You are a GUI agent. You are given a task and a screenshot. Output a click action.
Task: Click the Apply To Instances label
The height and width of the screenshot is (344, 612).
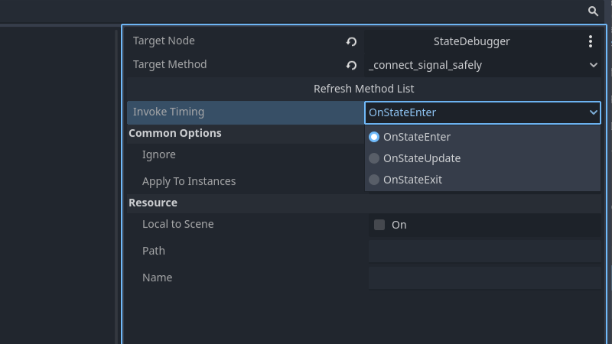189,181
